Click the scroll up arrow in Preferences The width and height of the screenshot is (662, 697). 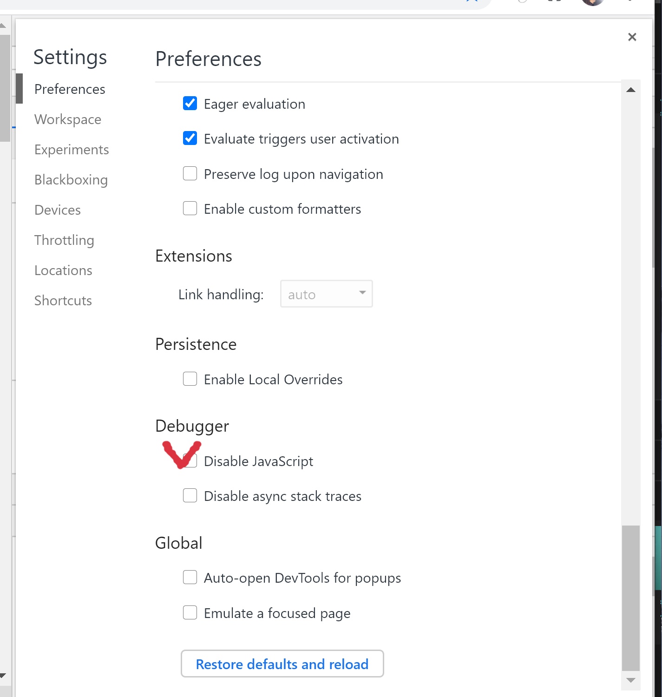(630, 90)
